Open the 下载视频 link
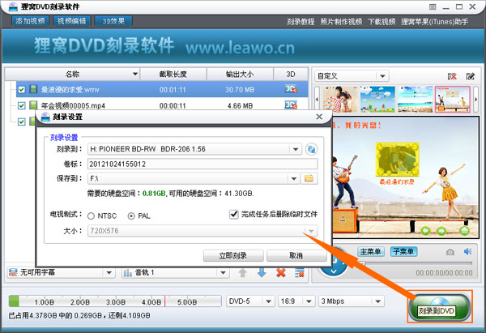Image resolution: width=486 pixels, height=333 pixels. point(382,22)
